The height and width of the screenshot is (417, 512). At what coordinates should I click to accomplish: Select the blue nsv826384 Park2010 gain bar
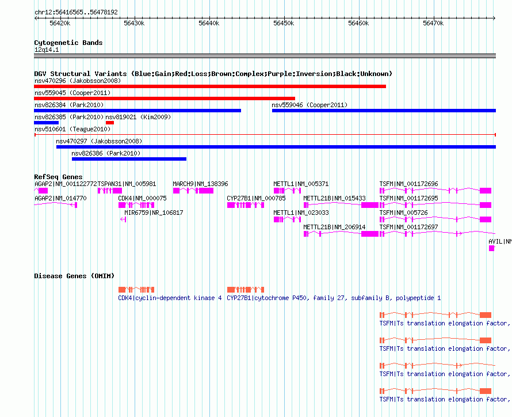[137, 111]
